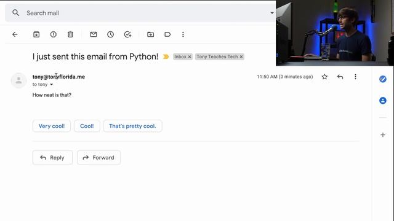The image size is (394, 221).
Task: Archive this email
Action: [x=36, y=34]
